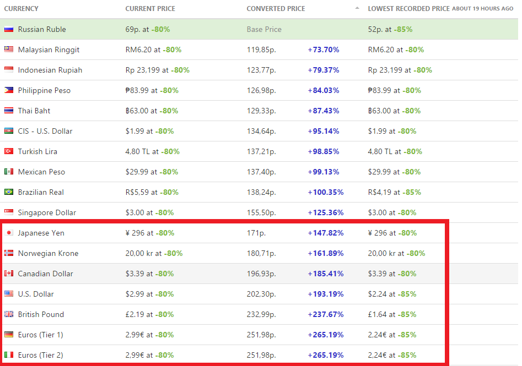Screen dimensions: 522x366
Task: Click the British Pound flag icon
Action: pos(8,314)
